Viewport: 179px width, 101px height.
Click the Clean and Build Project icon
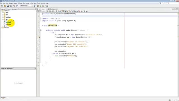37,6
